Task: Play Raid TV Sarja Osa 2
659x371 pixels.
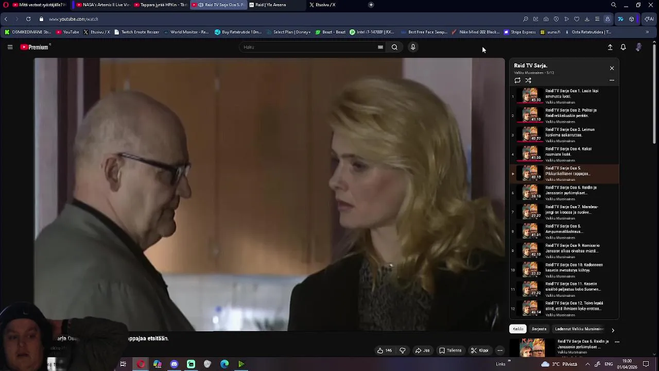Action: (564, 115)
